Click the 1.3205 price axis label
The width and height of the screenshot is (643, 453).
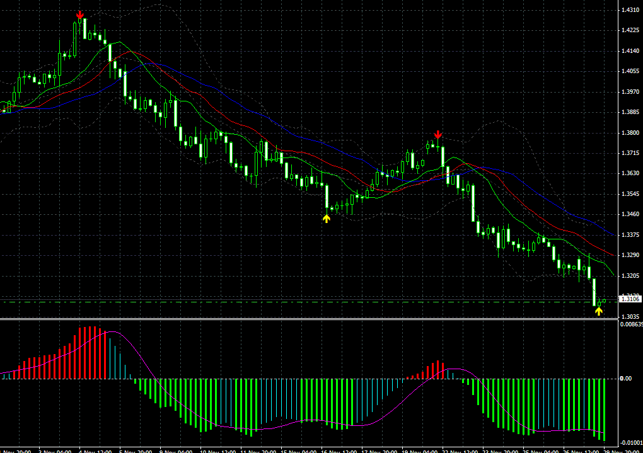point(630,276)
